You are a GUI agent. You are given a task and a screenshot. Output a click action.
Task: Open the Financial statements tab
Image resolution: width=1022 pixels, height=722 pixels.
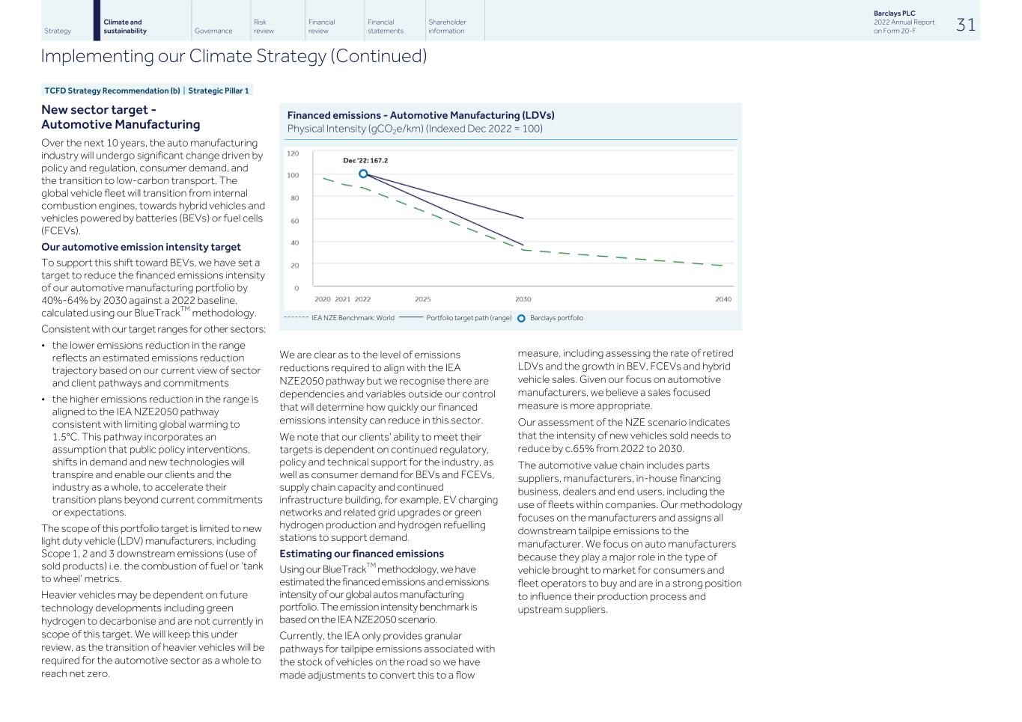click(x=385, y=27)
